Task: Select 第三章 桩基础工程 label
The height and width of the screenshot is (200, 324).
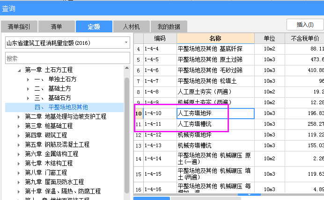Action: pyautogui.click(x=49, y=126)
